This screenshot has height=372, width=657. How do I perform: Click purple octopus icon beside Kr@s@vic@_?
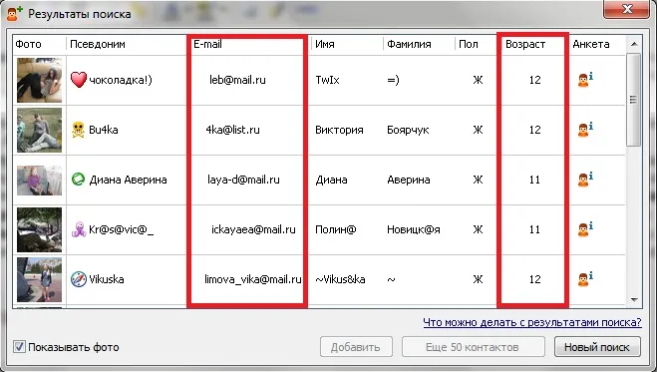(79, 229)
